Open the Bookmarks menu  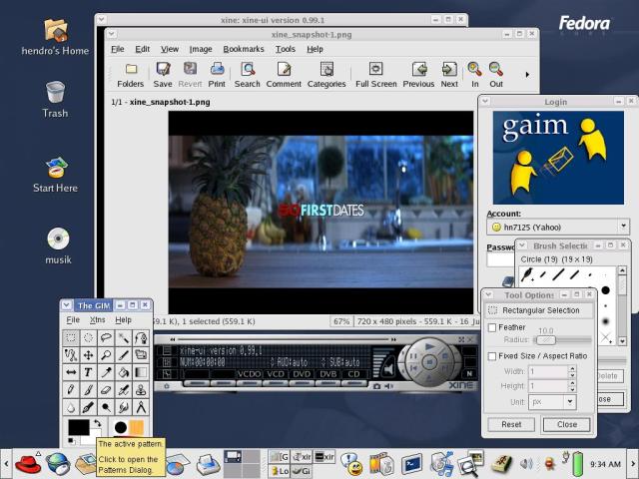click(x=244, y=49)
